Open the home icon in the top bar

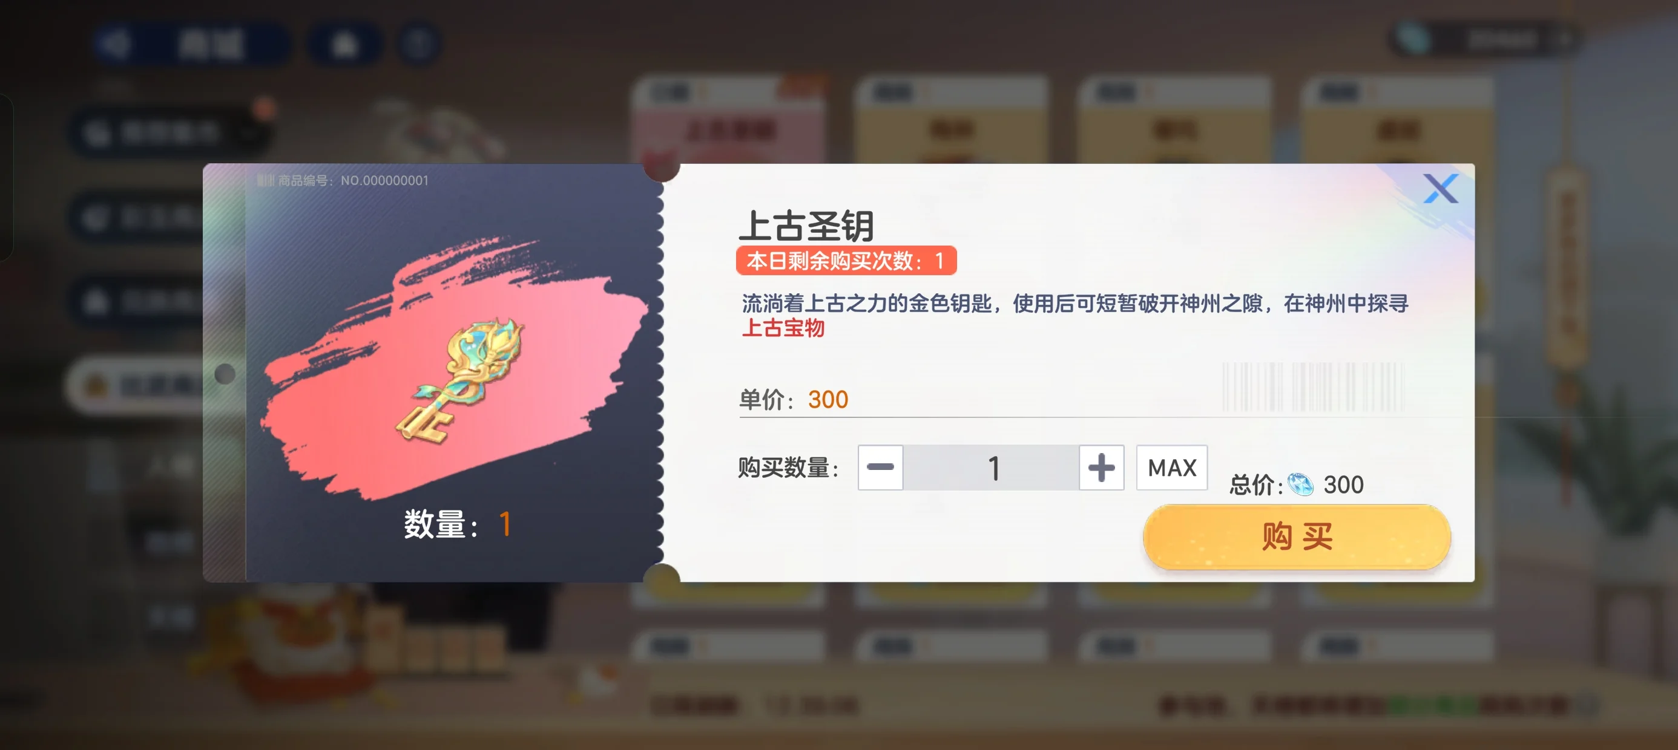click(x=344, y=44)
